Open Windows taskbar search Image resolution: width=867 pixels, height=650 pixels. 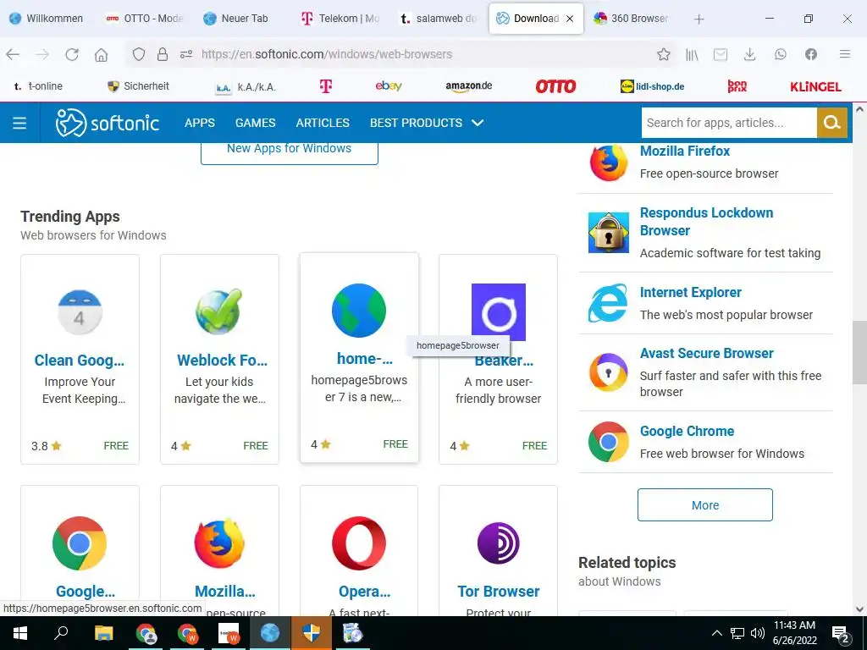coord(61,633)
